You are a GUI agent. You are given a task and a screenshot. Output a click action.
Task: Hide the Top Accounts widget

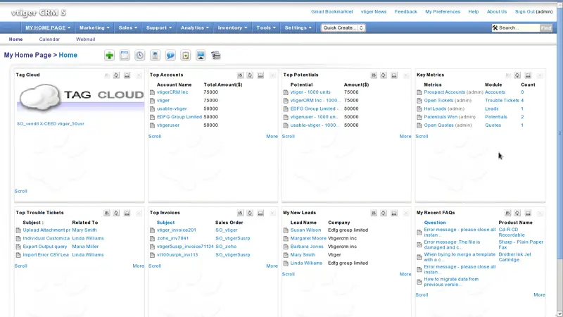click(x=260, y=75)
